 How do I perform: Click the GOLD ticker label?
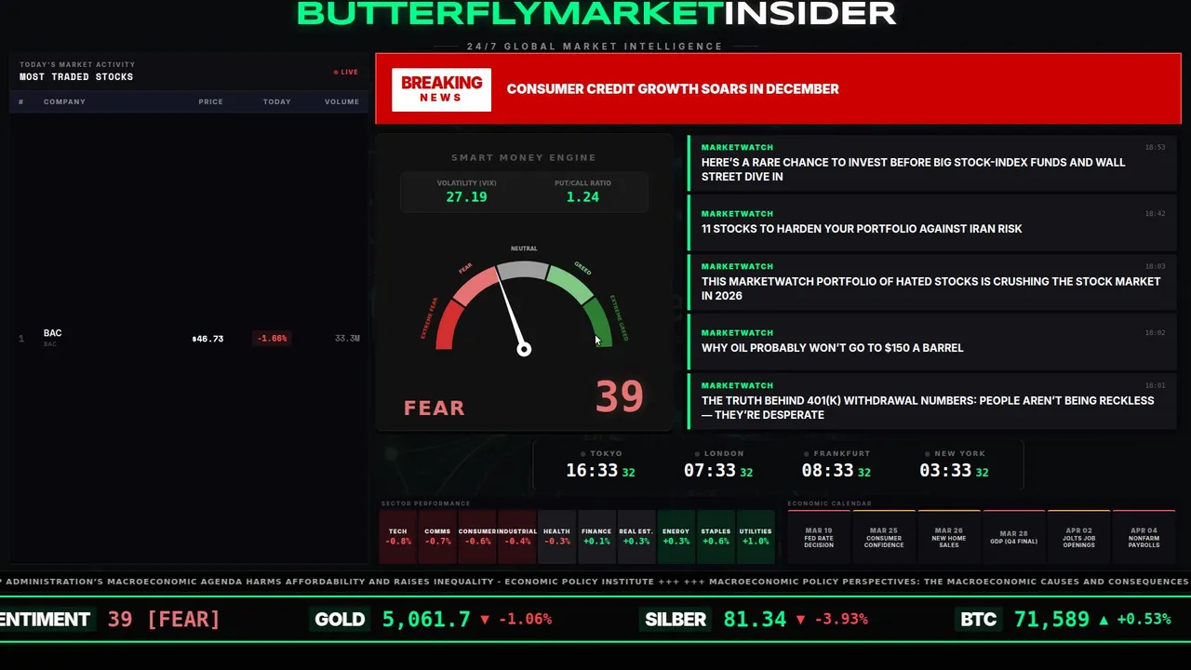[x=340, y=619]
